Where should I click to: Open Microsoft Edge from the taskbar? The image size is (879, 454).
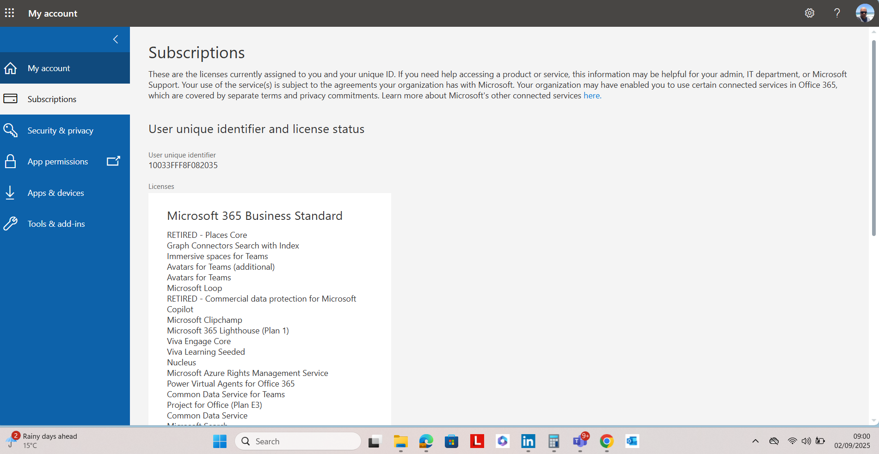click(x=426, y=441)
